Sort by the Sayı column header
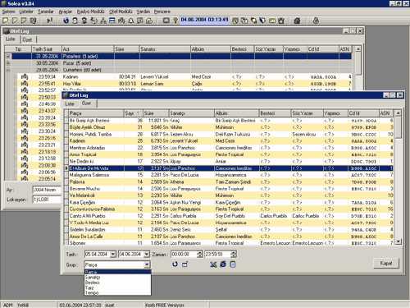The height and width of the screenshot is (308, 410). click(133, 113)
